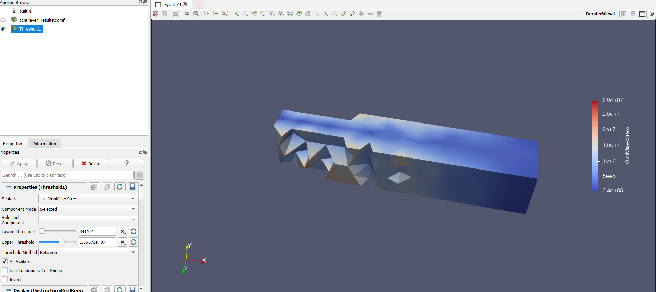Focus the properties search field
The height and width of the screenshot is (292, 656).
[68, 175]
